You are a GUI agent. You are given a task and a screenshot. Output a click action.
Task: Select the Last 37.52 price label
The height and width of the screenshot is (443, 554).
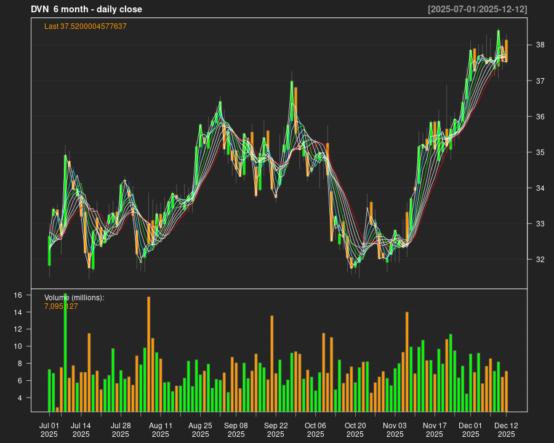coord(86,26)
